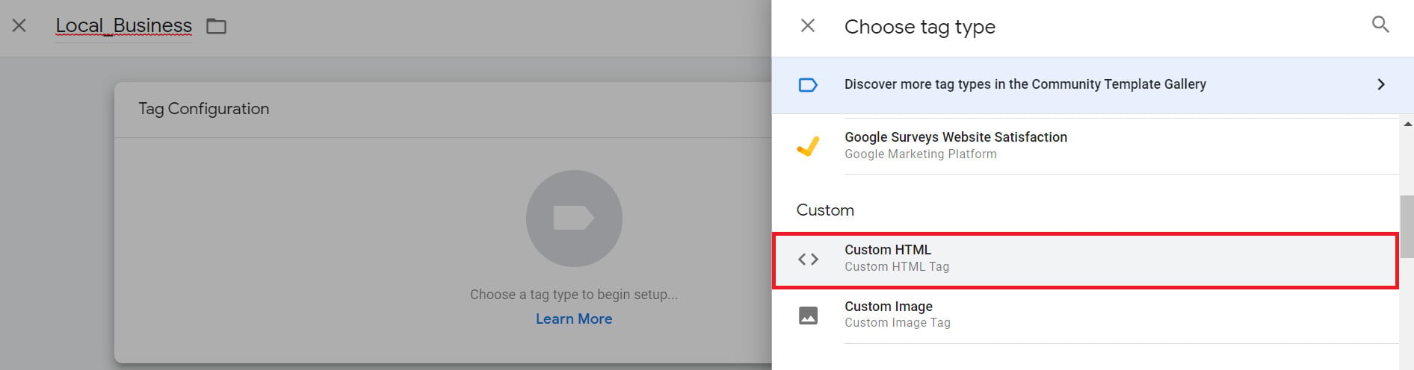Click the scrollbar up arrow in tag list
Image resolution: width=1414 pixels, height=370 pixels.
(x=1407, y=124)
